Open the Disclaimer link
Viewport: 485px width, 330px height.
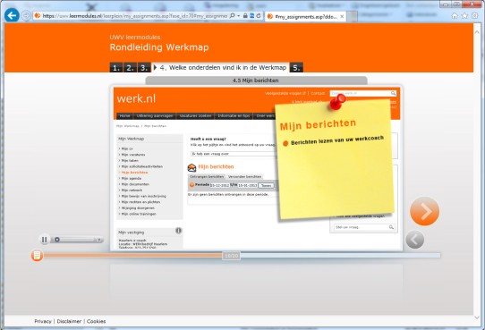69,321
